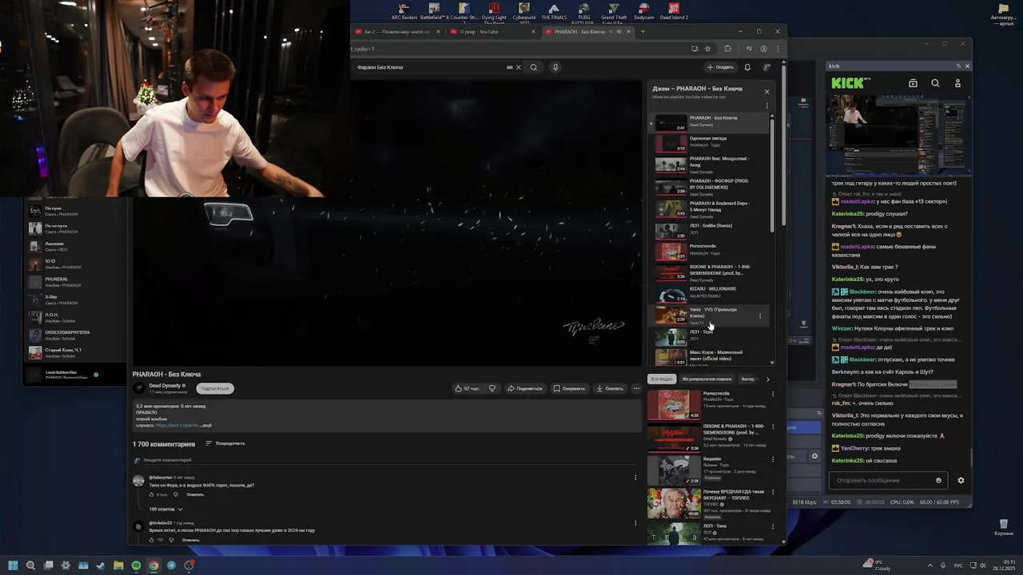1023x575 pixels.
Task: Click the YouTube page vertical scrollbar
Action: coord(783,147)
